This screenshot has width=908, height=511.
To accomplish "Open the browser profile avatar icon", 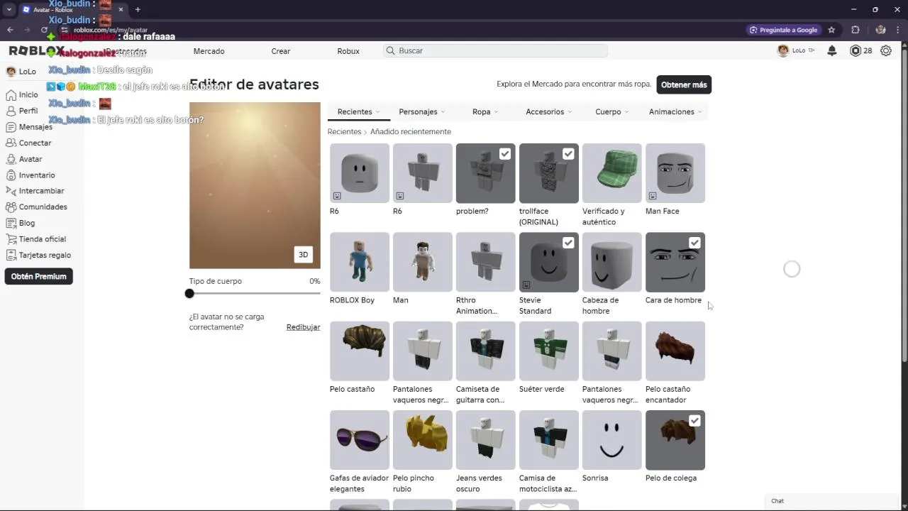I will point(880,30).
